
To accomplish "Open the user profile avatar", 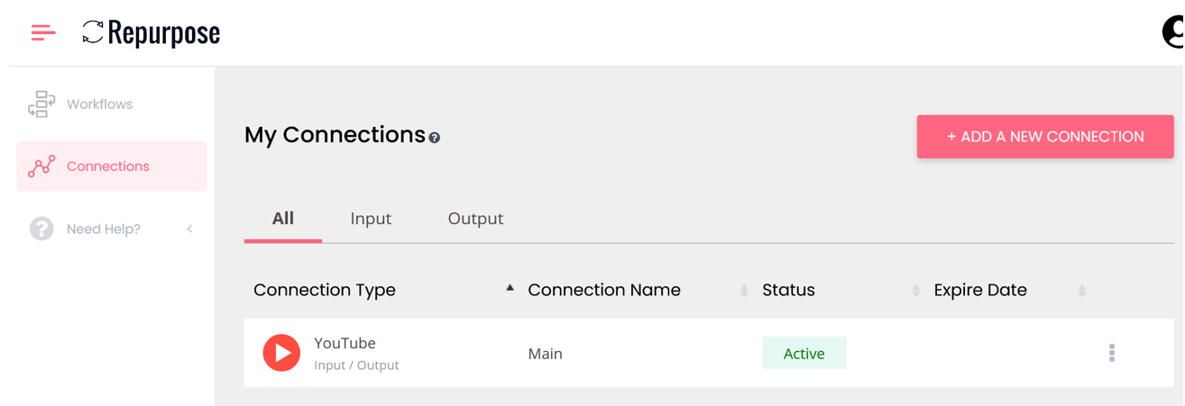I will coord(1172,33).
